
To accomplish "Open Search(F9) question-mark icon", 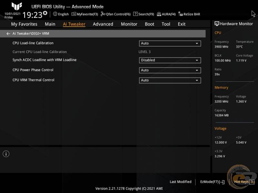I will coord(135,14).
